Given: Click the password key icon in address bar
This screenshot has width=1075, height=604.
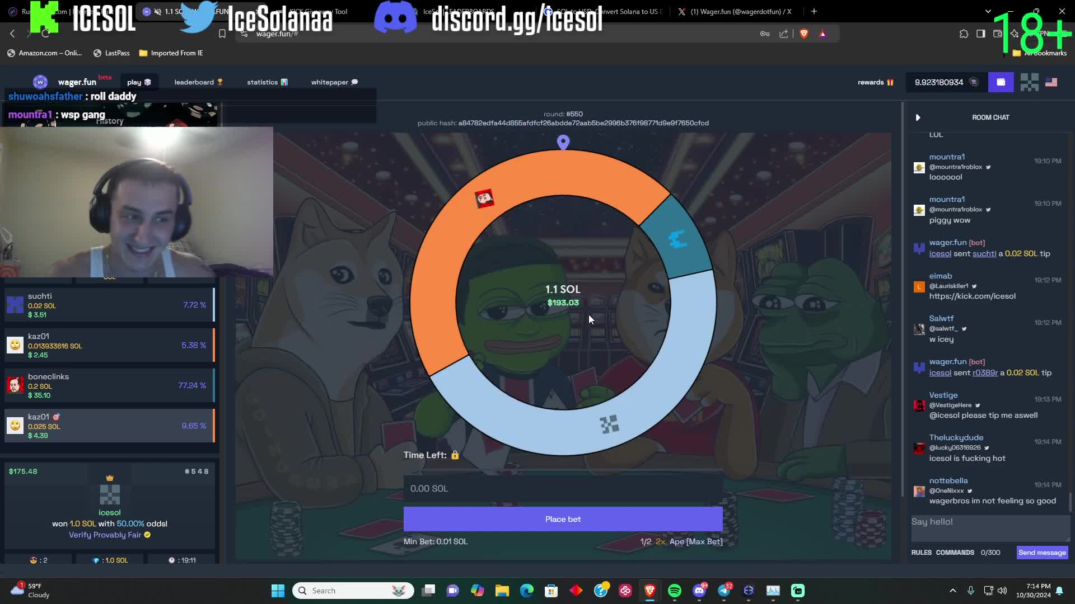Looking at the screenshot, I should 764,34.
